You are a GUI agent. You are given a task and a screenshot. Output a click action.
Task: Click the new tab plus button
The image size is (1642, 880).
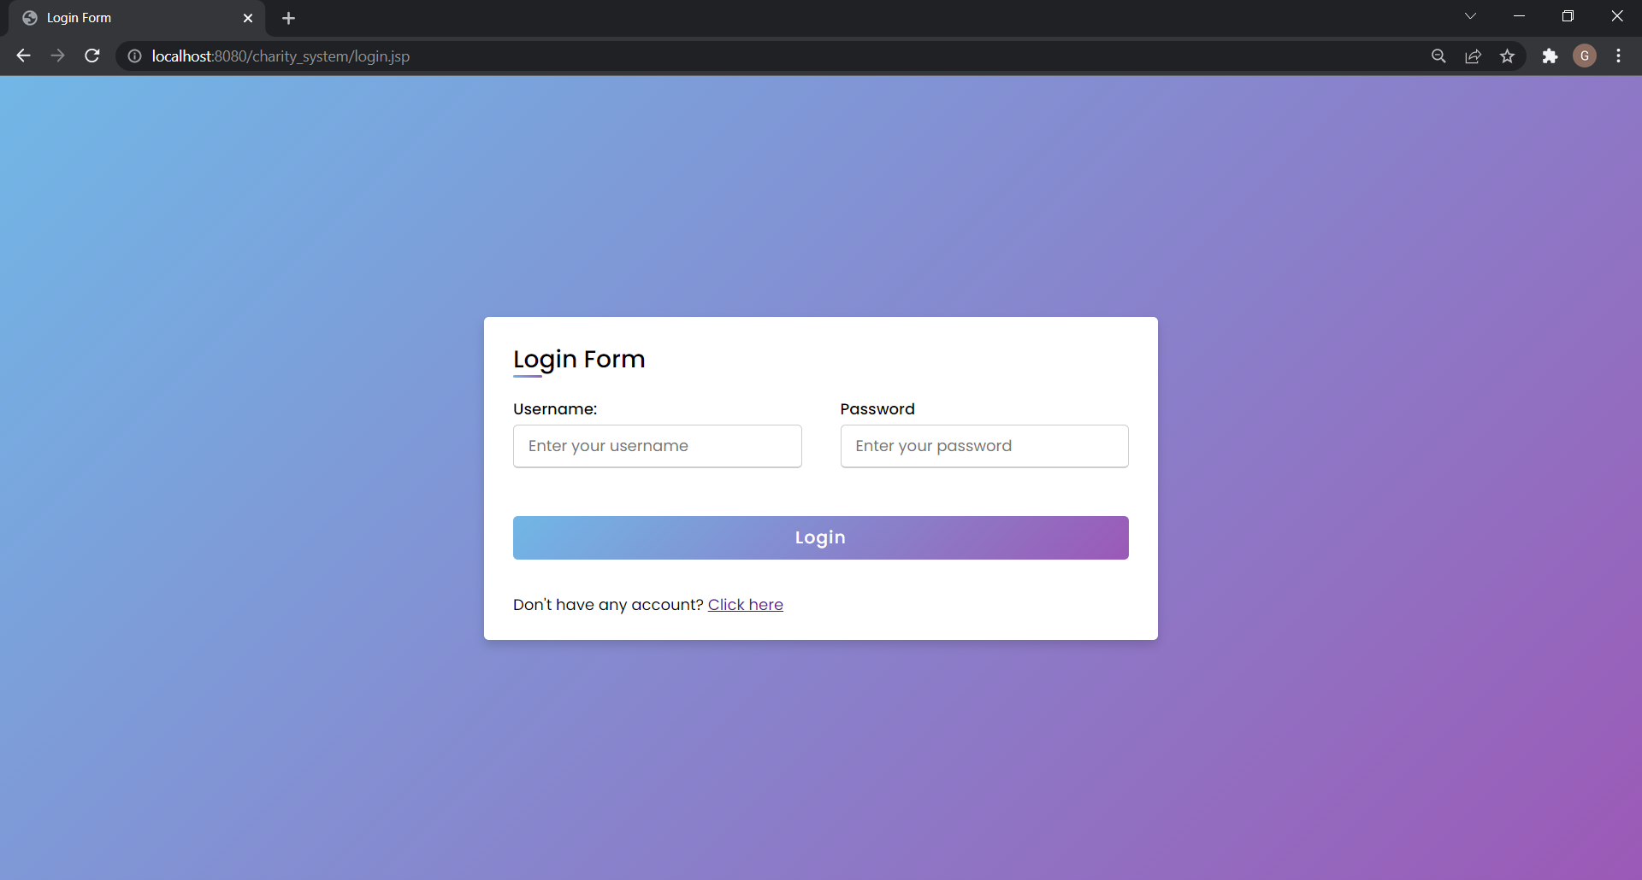pos(289,17)
